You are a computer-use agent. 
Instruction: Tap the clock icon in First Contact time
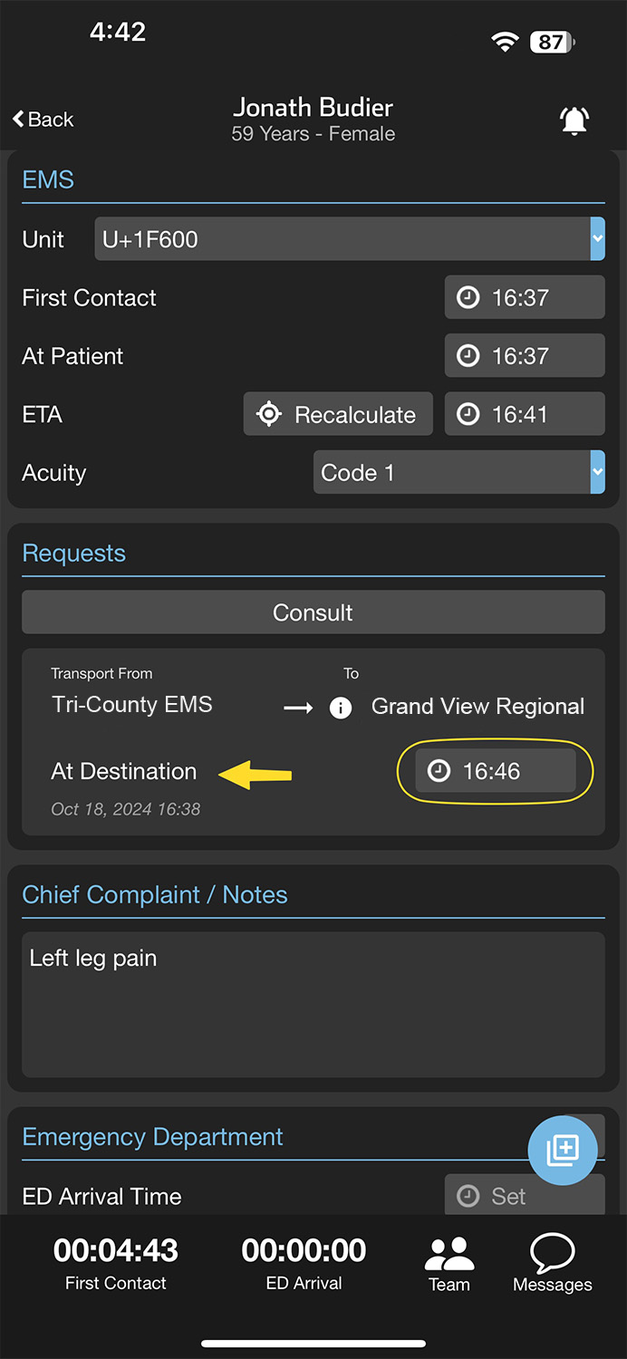[468, 298]
